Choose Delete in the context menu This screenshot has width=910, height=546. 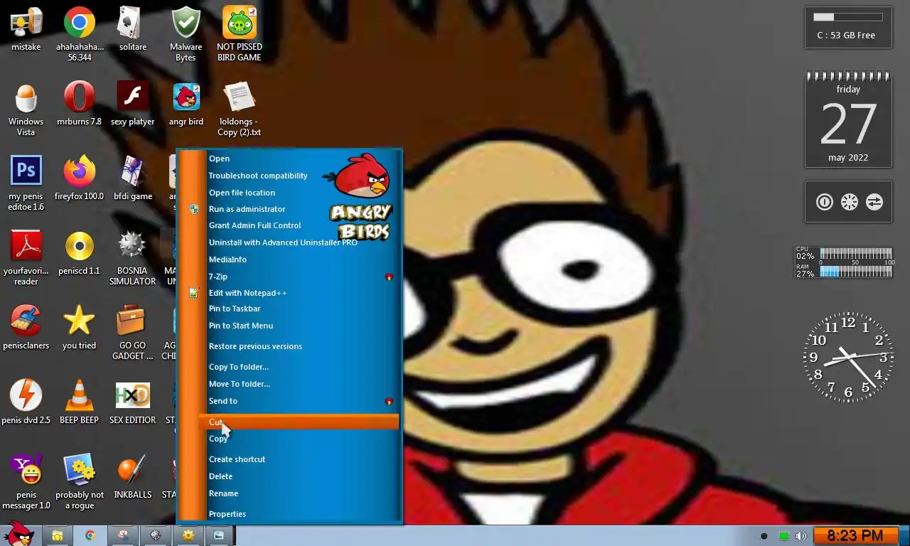[x=299, y=476]
